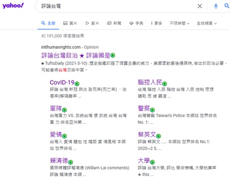This screenshot has height=179, width=230.
Task: Open the 全球網頁 region dropdown
Action: [207, 23]
